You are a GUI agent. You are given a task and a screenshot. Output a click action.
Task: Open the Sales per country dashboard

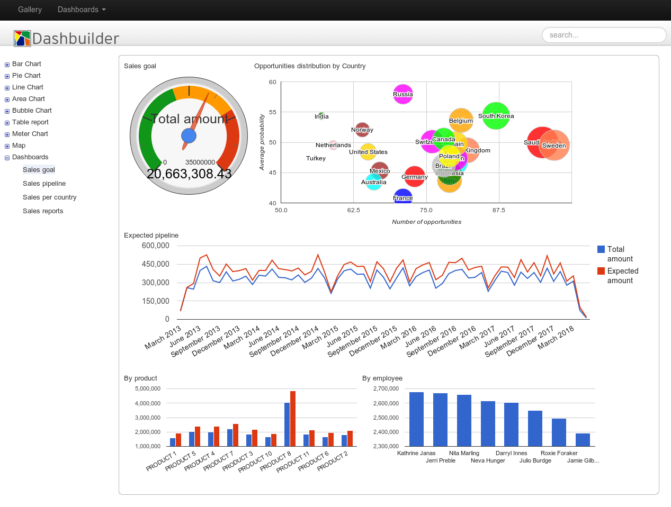[49, 197]
